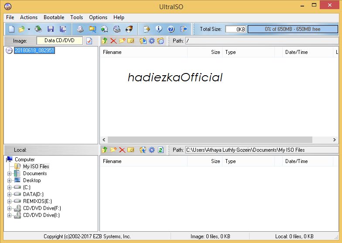
Task: Open the File menu
Action: pos(10,17)
